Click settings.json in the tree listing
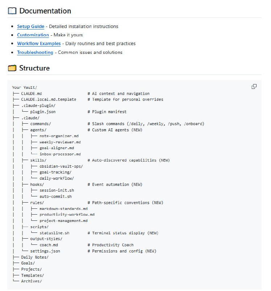 click(45, 251)
